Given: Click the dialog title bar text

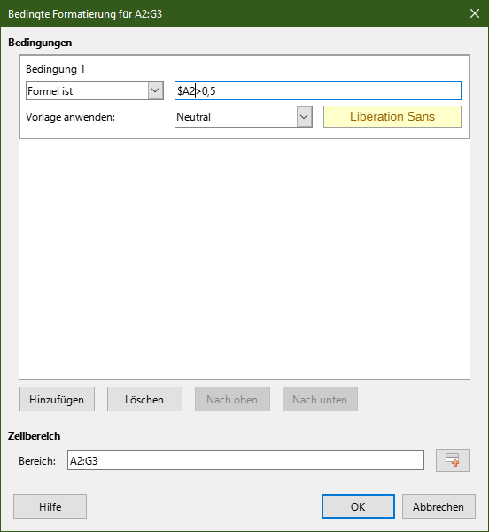Looking at the screenshot, I should [x=85, y=14].
